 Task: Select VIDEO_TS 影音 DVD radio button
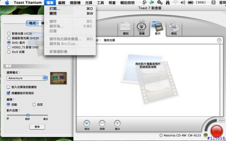pyautogui.click(x=9, y=47)
